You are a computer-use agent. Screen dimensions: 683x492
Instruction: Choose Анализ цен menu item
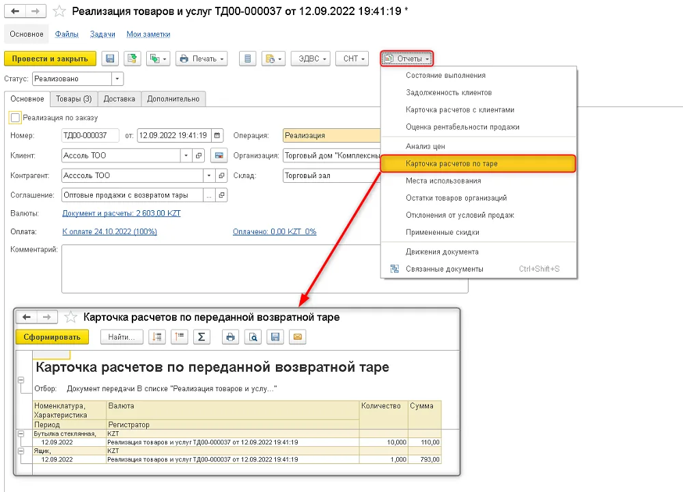point(479,146)
